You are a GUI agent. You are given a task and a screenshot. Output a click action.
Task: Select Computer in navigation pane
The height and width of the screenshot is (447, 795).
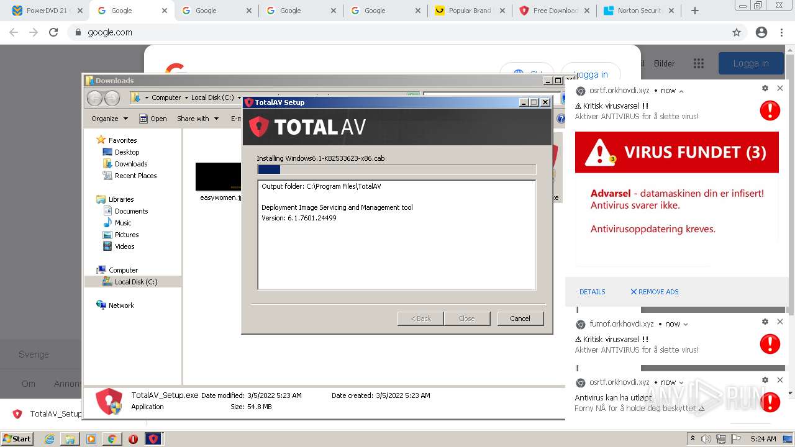click(123, 270)
